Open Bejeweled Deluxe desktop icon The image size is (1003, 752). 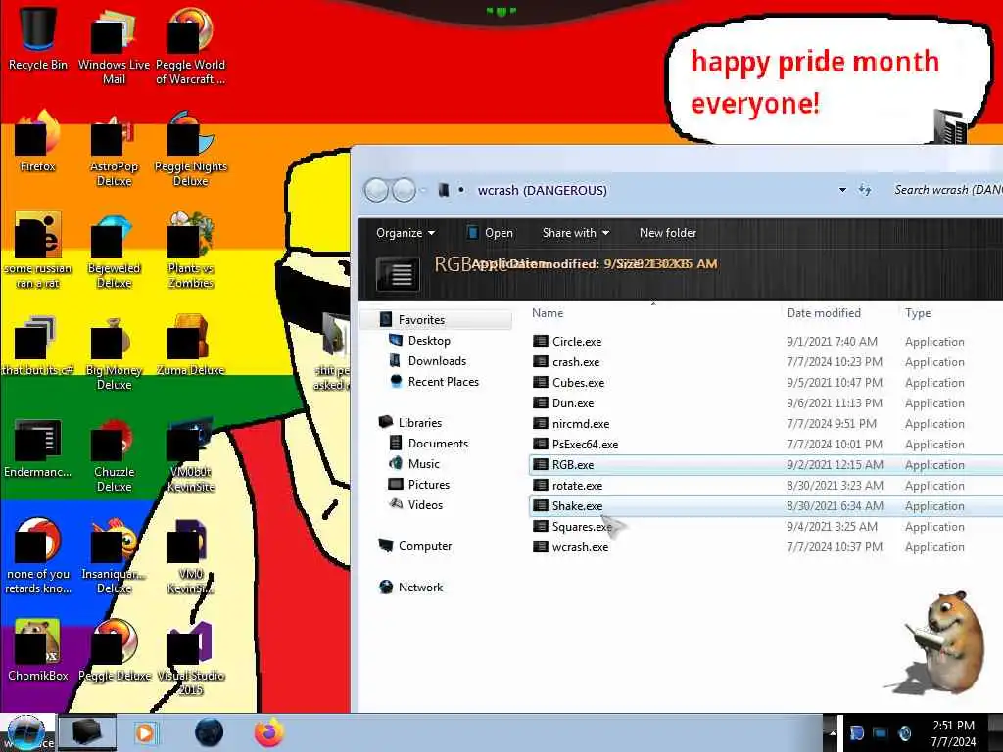click(114, 251)
